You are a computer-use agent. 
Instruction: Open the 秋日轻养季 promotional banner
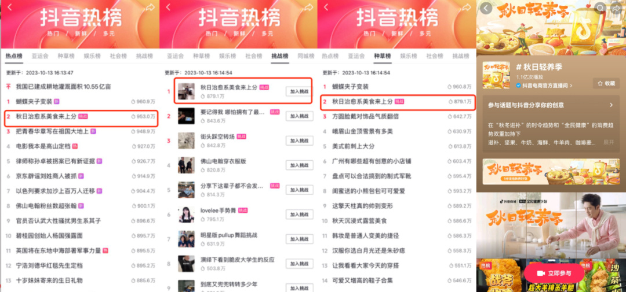551,172
